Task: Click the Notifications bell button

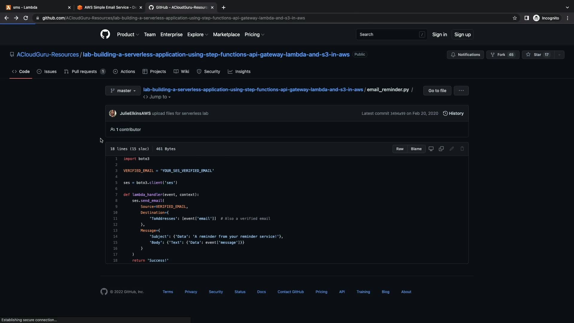Action: coord(465,55)
